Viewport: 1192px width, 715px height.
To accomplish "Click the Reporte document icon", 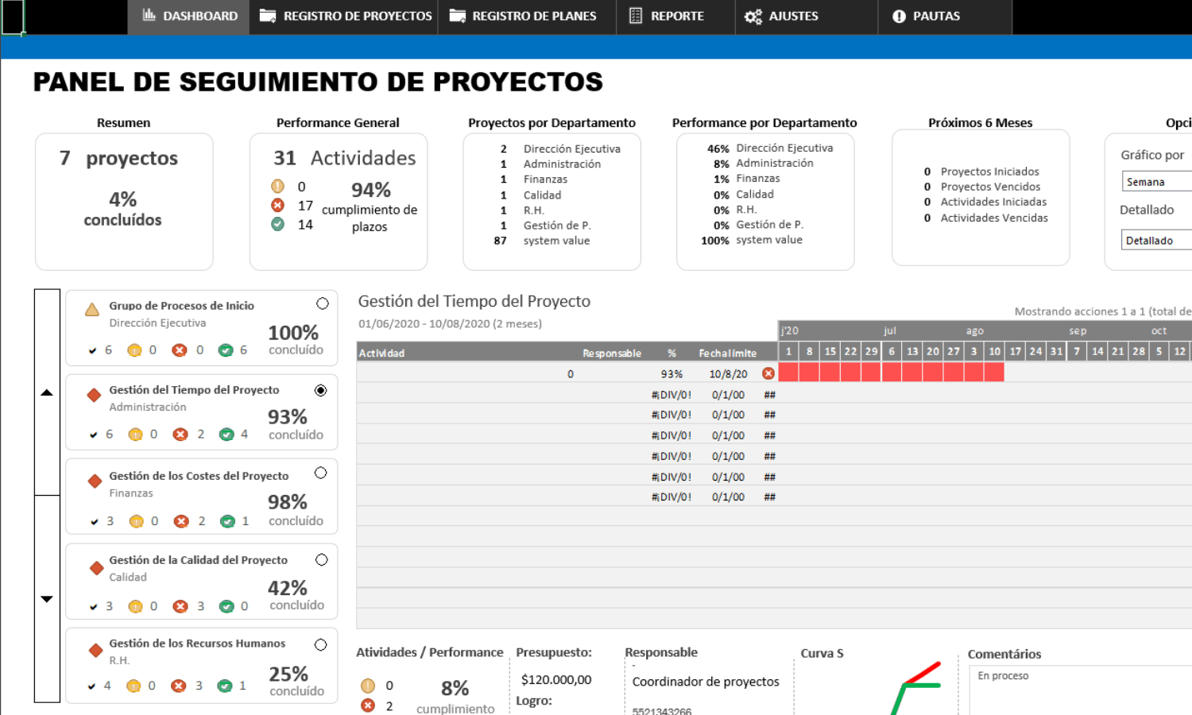I will click(636, 16).
